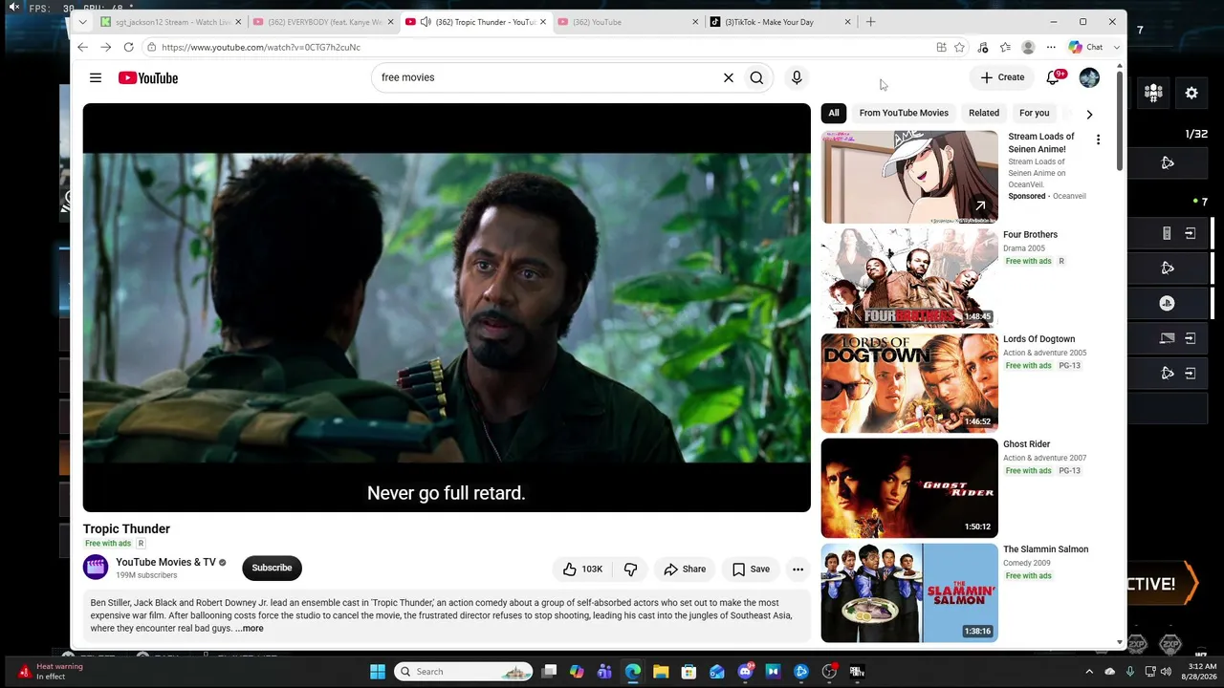Open a new browser tab
The image size is (1224, 688).
(870, 22)
